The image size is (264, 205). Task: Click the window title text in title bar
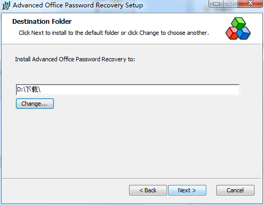click(78, 5)
